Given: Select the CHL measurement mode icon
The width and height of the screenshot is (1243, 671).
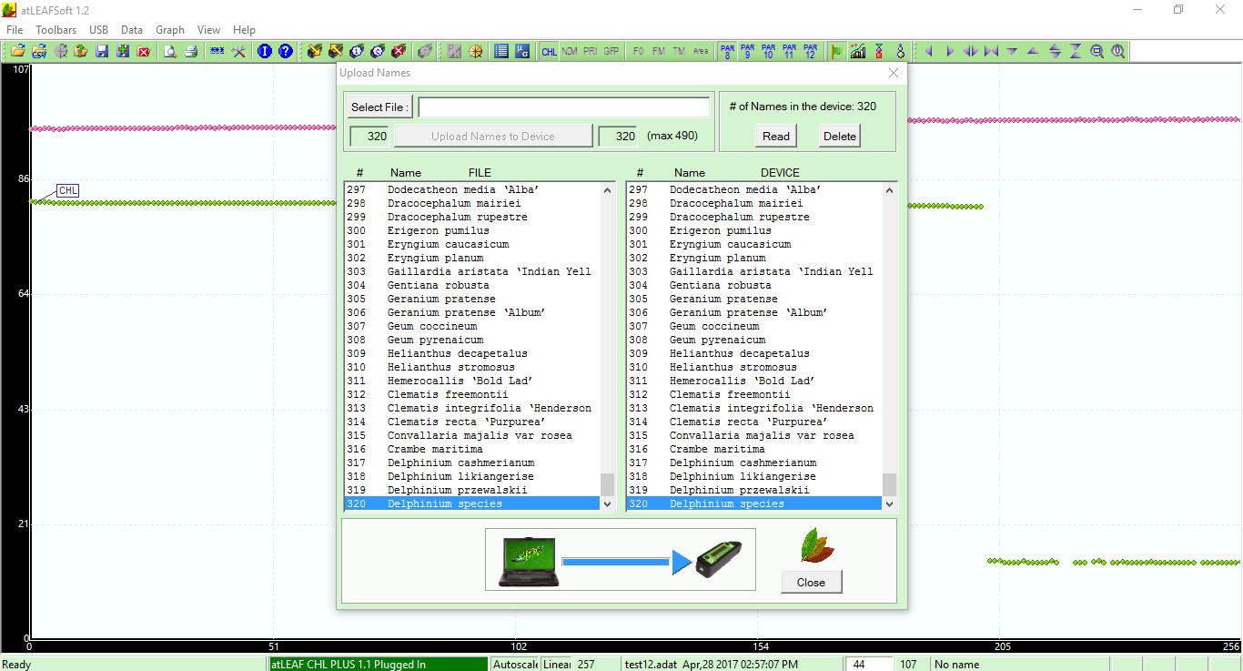Looking at the screenshot, I should tap(549, 52).
